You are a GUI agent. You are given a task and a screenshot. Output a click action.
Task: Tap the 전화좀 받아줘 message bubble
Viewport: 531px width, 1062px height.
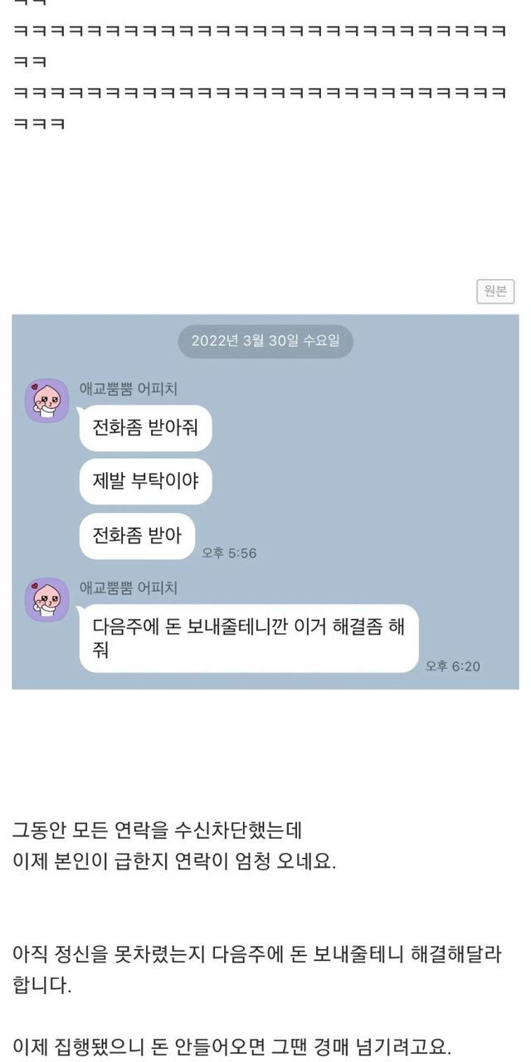pyautogui.click(x=145, y=429)
